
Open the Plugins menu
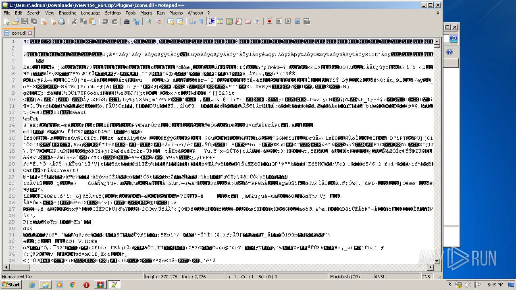click(x=176, y=13)
